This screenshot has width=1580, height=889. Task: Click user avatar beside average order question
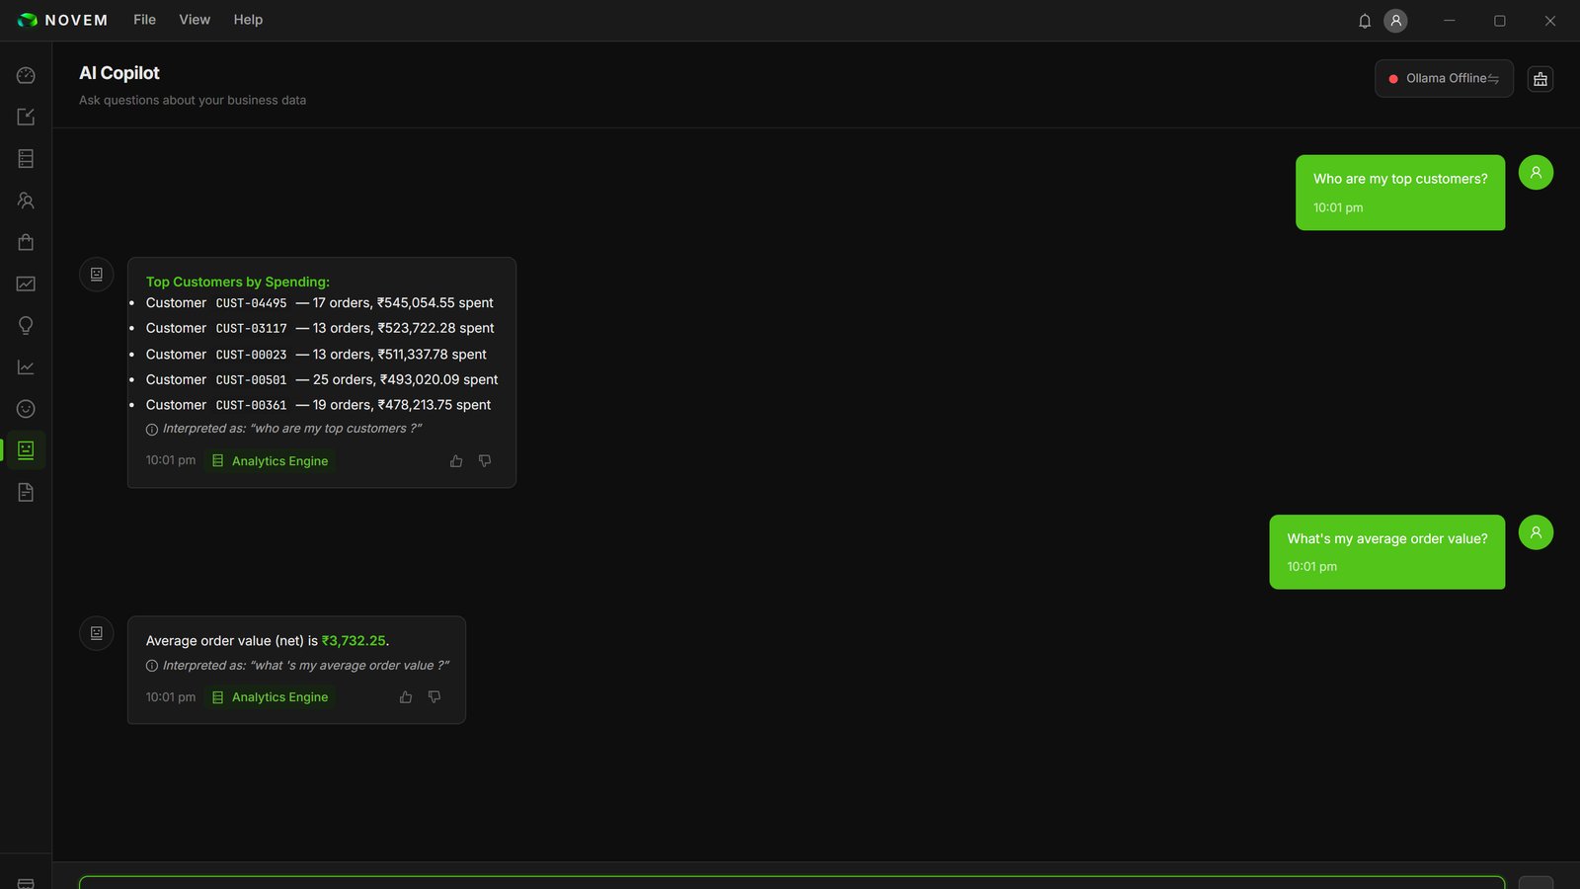[x=1536, y=532]
